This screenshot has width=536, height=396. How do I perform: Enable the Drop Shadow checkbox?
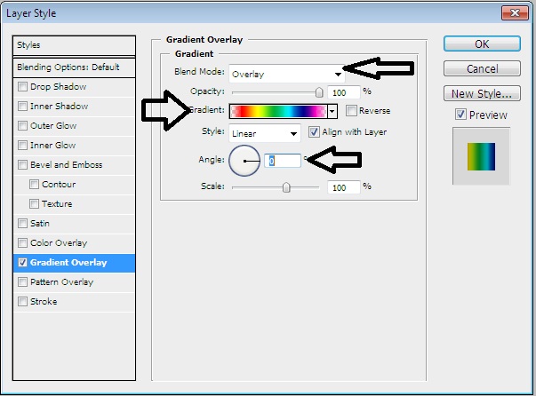point(22,87)
